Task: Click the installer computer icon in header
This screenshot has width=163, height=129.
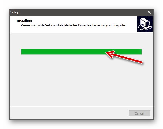Action: 145,24
